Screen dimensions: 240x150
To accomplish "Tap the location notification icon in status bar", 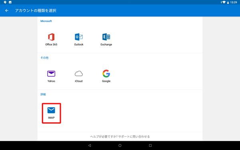I will pos(5,2).
